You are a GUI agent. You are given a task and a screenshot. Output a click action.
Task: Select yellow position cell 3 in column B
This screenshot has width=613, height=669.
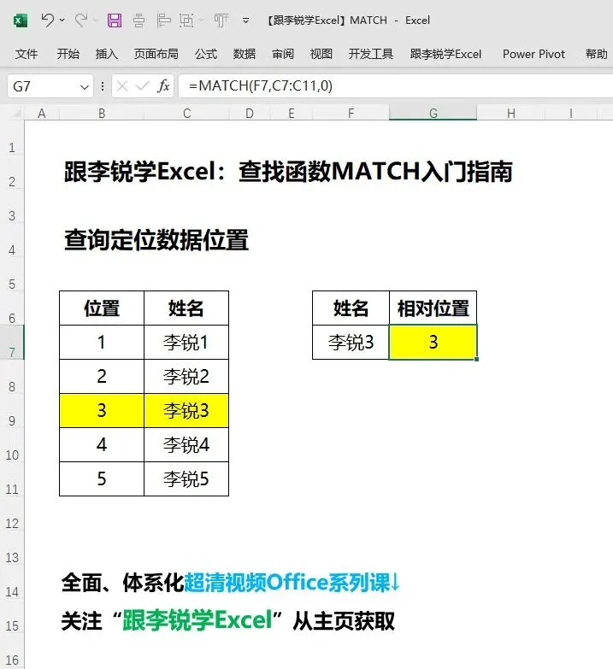[102, 410]
